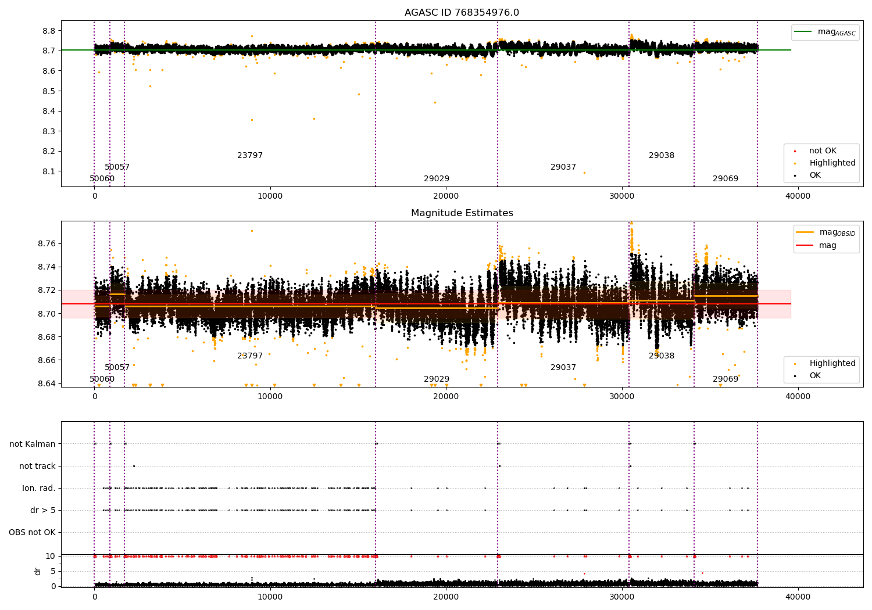Click the 'OBS not OK' axis label
The width and height of the screenshot is (872, 610).
(32, 532)
